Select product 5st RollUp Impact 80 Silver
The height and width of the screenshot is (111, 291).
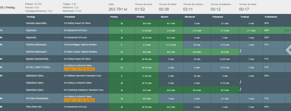pos(77,59)
